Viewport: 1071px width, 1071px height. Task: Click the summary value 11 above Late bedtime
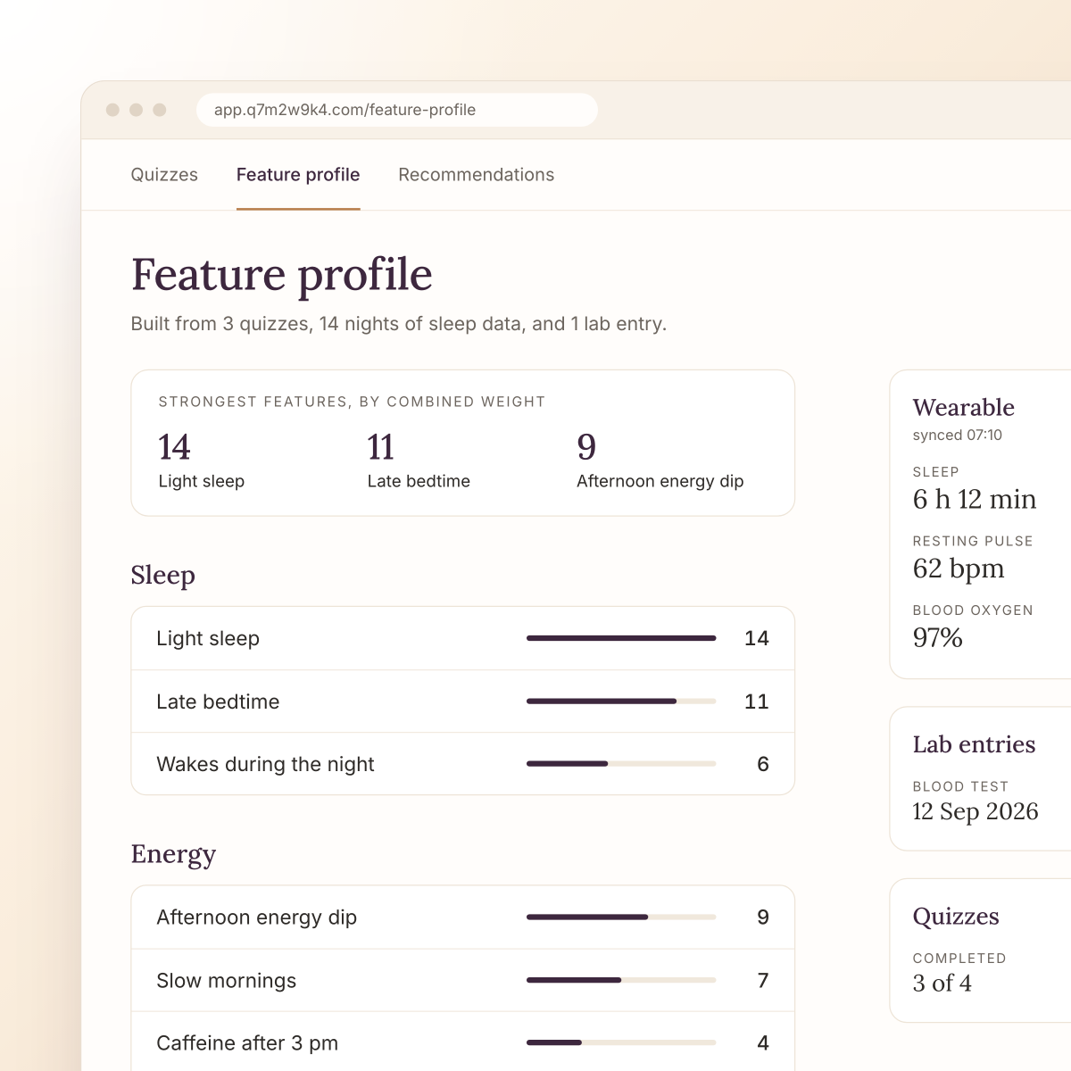[380, 447]
